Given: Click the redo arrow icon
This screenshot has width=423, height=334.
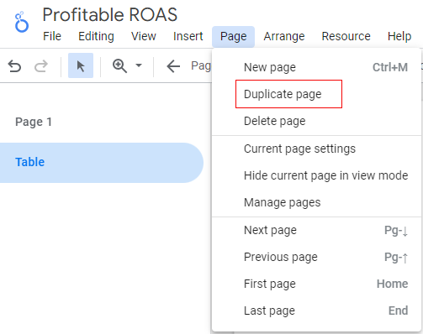Looking at the screenshot, I should click(41, 66).
